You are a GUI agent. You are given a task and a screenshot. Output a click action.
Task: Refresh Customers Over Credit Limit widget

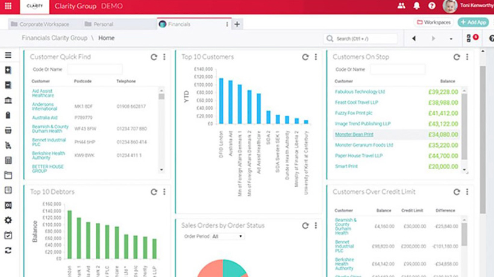coord(457,192)
